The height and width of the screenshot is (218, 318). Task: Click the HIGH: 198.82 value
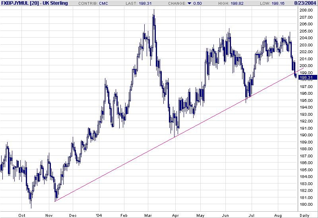[231, 4]
